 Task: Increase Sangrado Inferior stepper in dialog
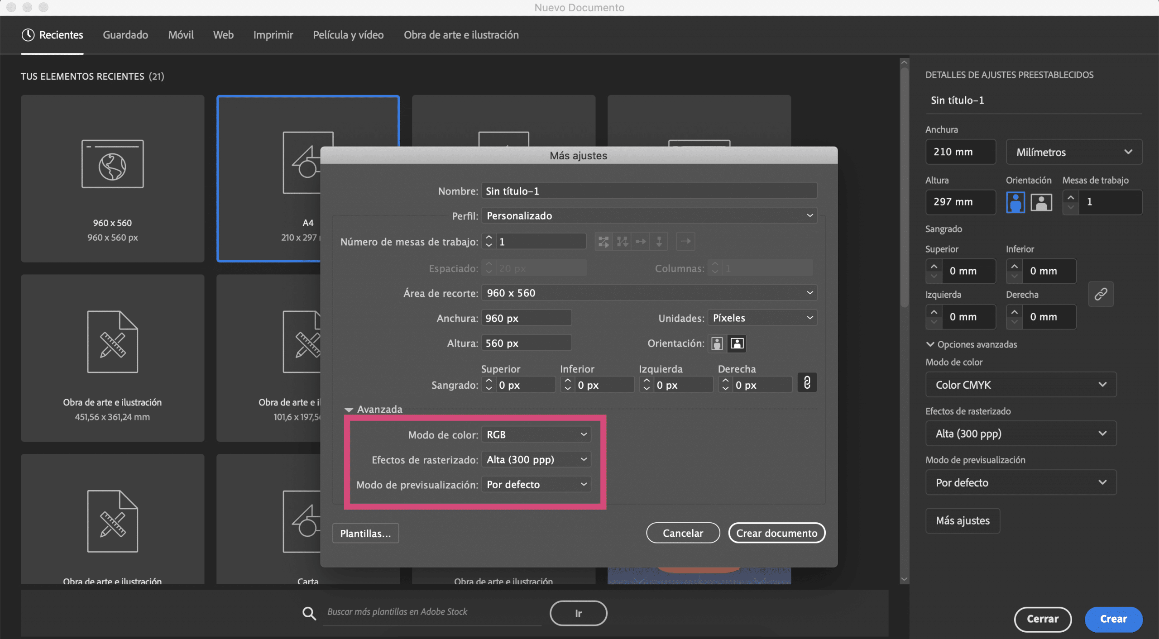(x=567, y=381)
